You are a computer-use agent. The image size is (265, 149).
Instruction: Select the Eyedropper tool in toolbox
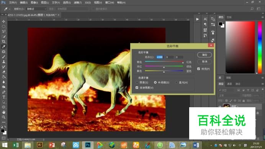coord(3,47)
